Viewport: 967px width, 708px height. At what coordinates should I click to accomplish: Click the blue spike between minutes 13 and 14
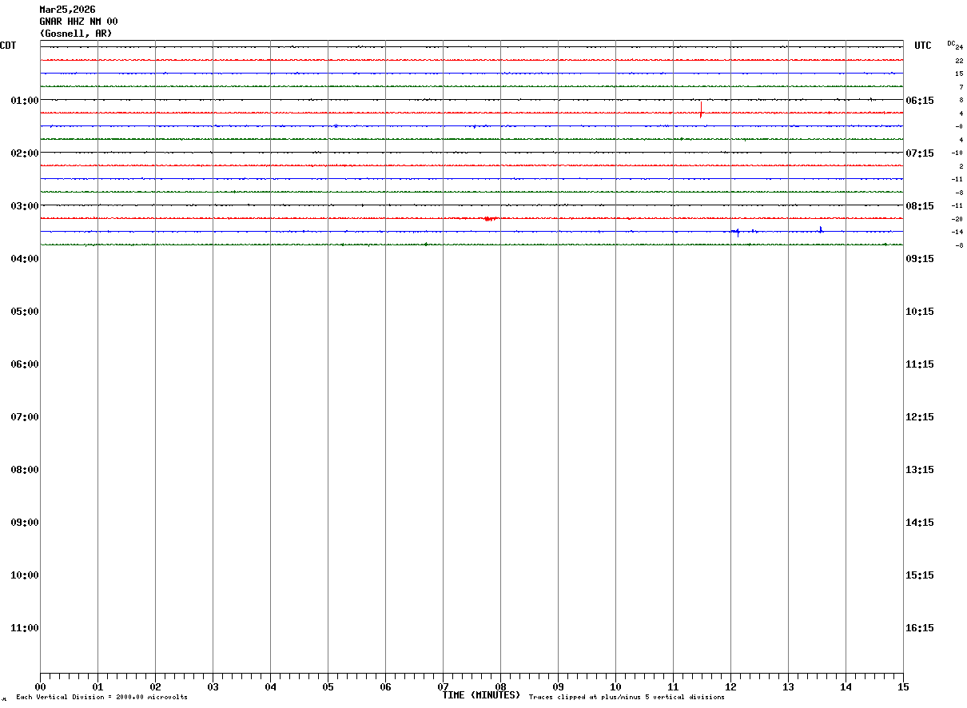pyautogui.click(x=821, y=229)
